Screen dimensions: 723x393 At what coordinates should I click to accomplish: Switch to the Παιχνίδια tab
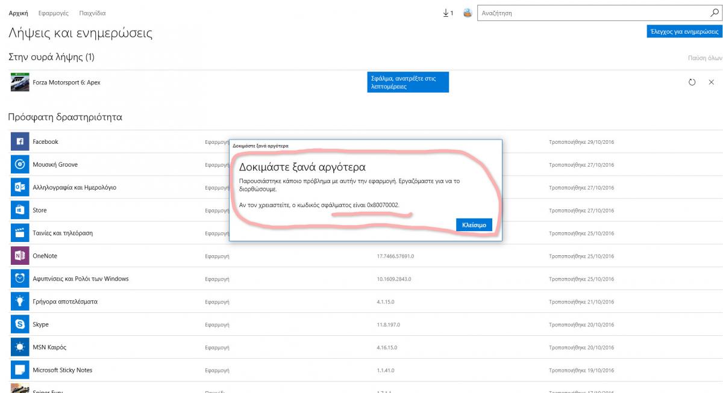tap(92, 13)
